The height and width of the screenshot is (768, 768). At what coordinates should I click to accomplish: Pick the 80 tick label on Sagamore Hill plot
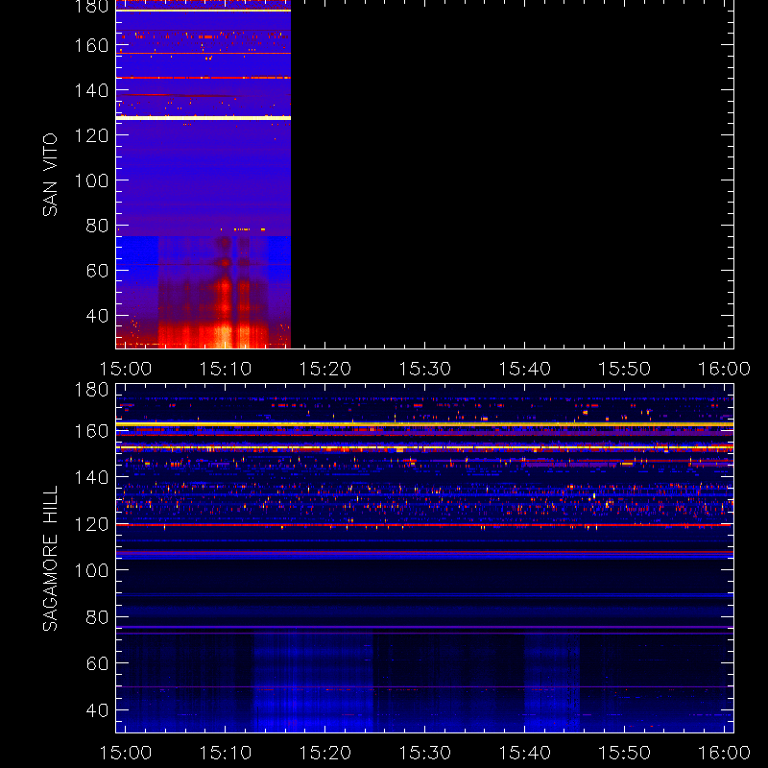coord(97,617)
